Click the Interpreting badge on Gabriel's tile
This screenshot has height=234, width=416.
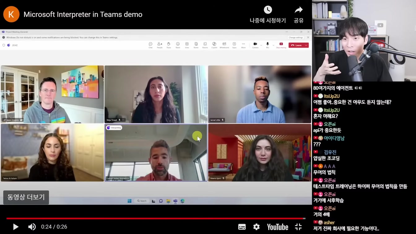click(x=114, y=128)
